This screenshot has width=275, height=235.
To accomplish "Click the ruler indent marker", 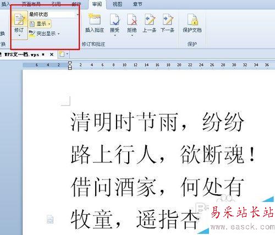I will click(x=70, y=65).
